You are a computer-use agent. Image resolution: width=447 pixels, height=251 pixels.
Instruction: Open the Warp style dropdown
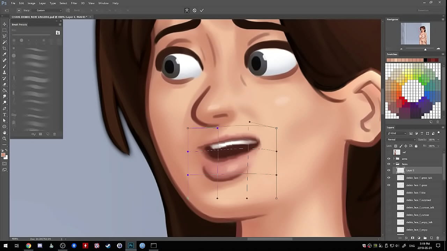[x=49, y=10]
